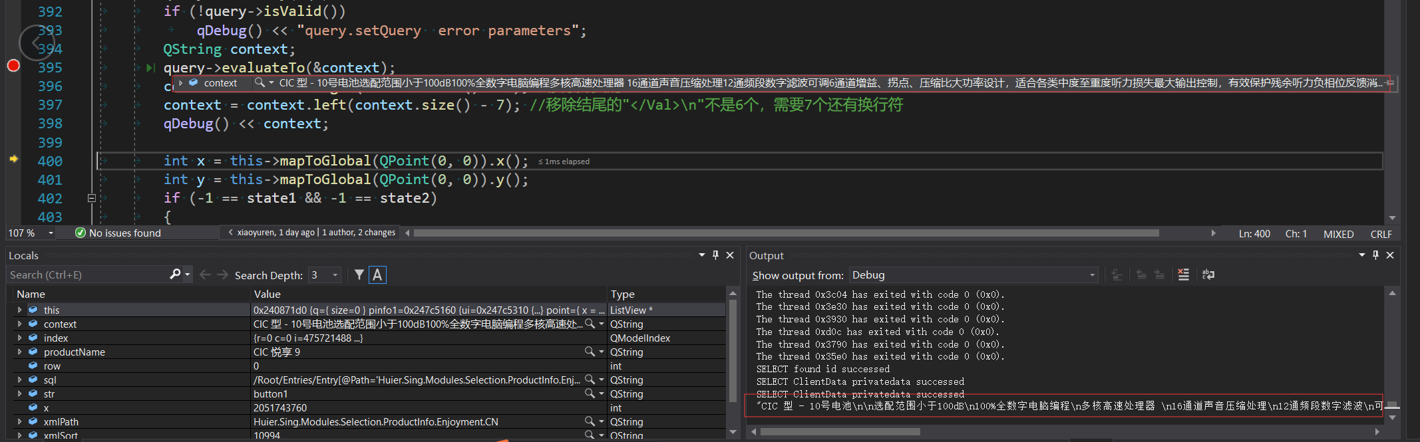Click 'SELECT found id successed' output line

(x=822, y=369)
